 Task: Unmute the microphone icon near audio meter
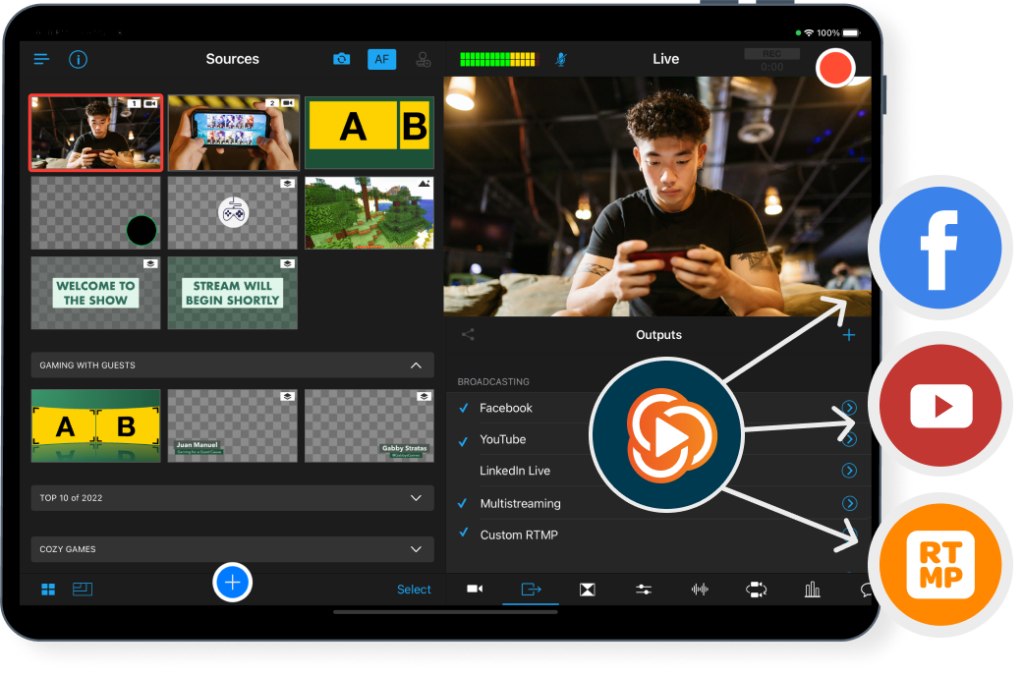coord(562,59)
